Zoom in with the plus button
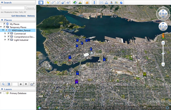Viewport: 171px width, 110px height. point(163,43)
